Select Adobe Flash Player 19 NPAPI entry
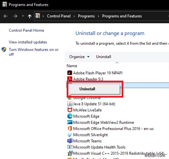 click(x=98, y=73)
